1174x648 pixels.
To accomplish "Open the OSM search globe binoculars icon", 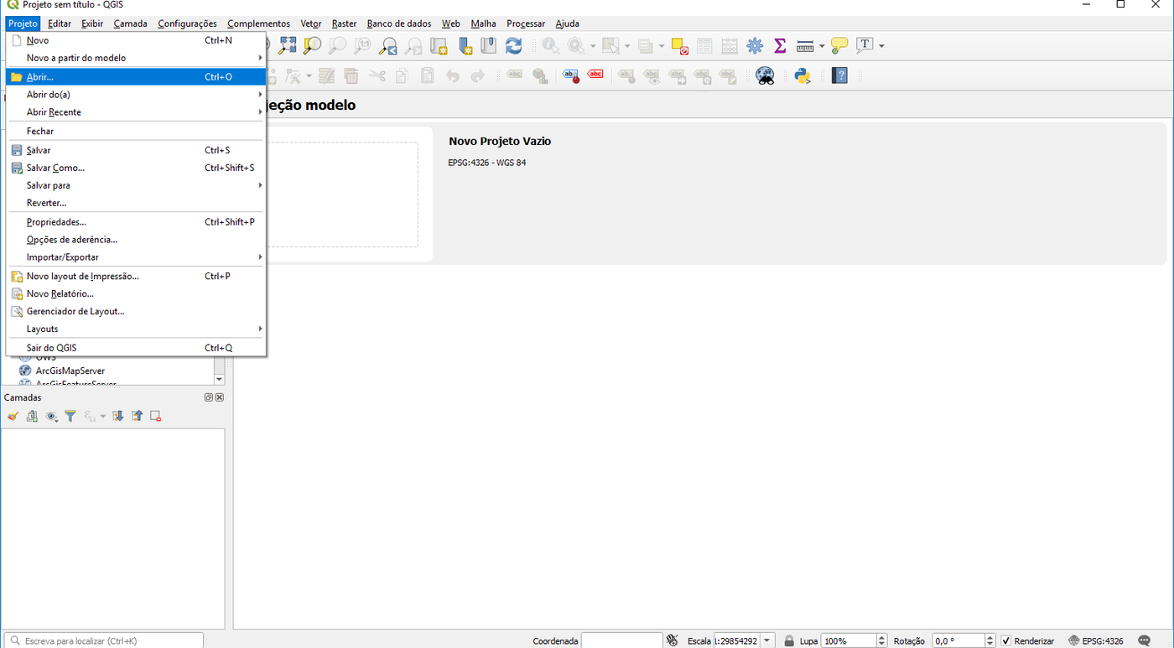I will point(765,75).
